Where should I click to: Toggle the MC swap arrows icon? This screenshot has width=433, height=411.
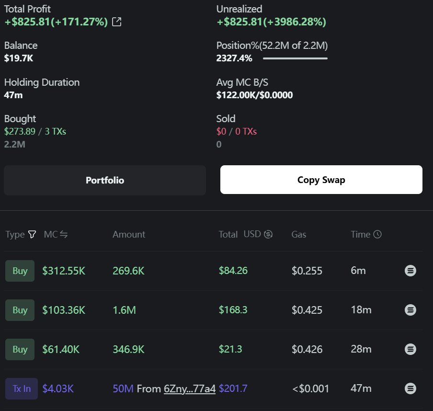point(64,235)
